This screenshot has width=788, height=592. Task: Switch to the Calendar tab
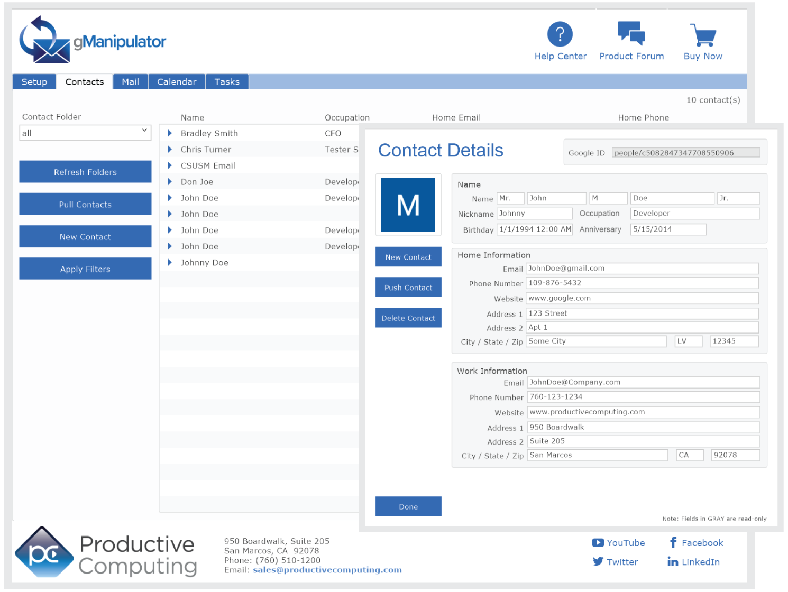pyautogui.click(x=177, y=82)
